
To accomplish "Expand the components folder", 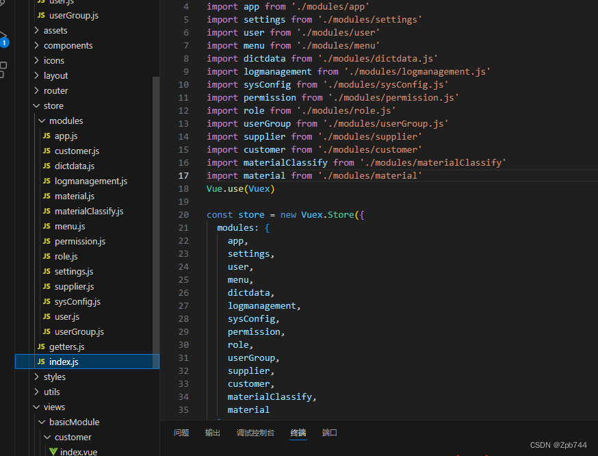I will pos(68,46).
